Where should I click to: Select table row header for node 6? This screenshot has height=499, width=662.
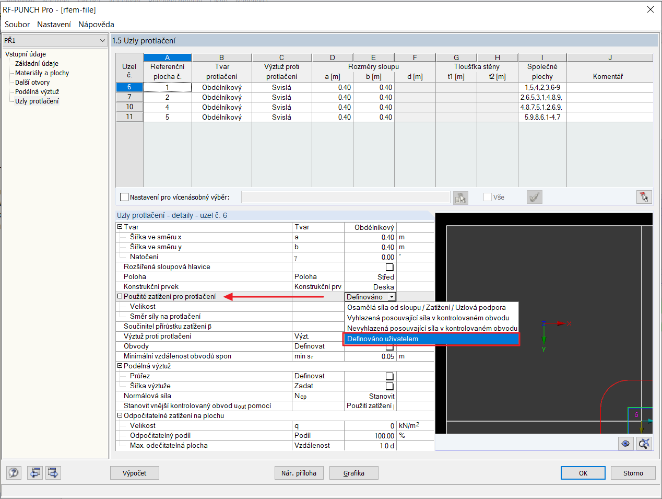pos(129,87)
